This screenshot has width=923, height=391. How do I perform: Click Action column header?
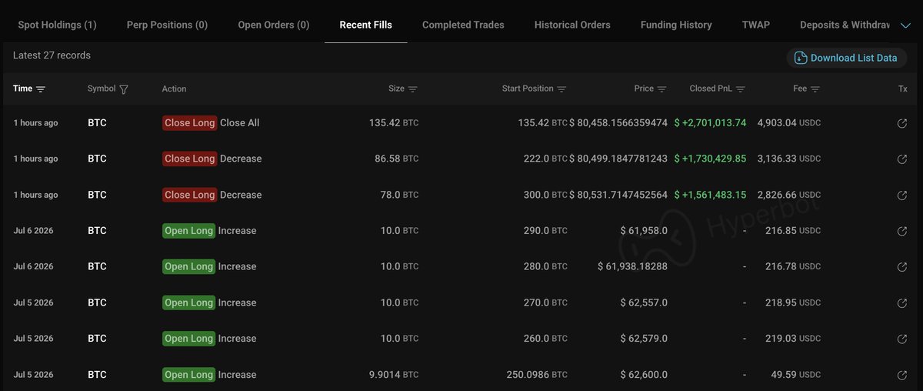click(x=174, y=89)
